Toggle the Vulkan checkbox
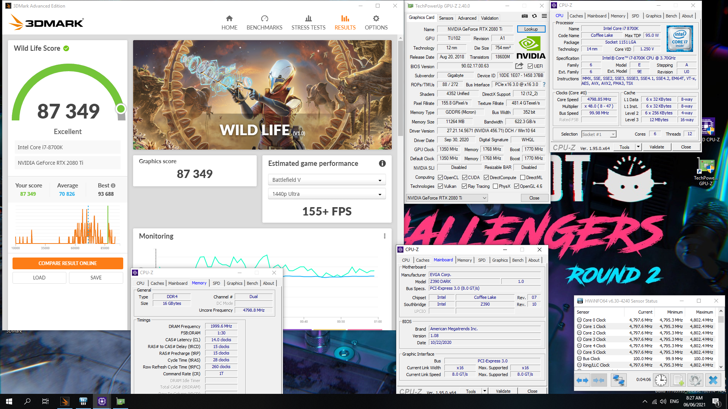728x409 pixels. click(x=440, y=186)
